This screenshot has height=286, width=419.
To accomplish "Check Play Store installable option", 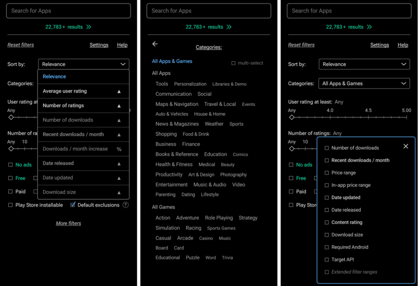I will coord(10,205).
